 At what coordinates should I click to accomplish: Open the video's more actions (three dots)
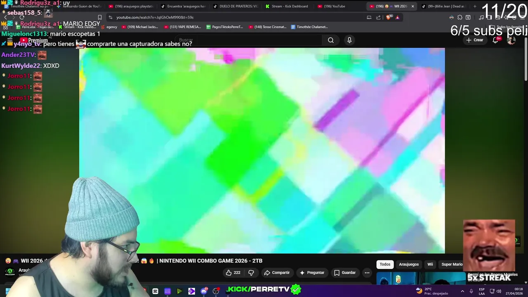(x=367, y=273)
